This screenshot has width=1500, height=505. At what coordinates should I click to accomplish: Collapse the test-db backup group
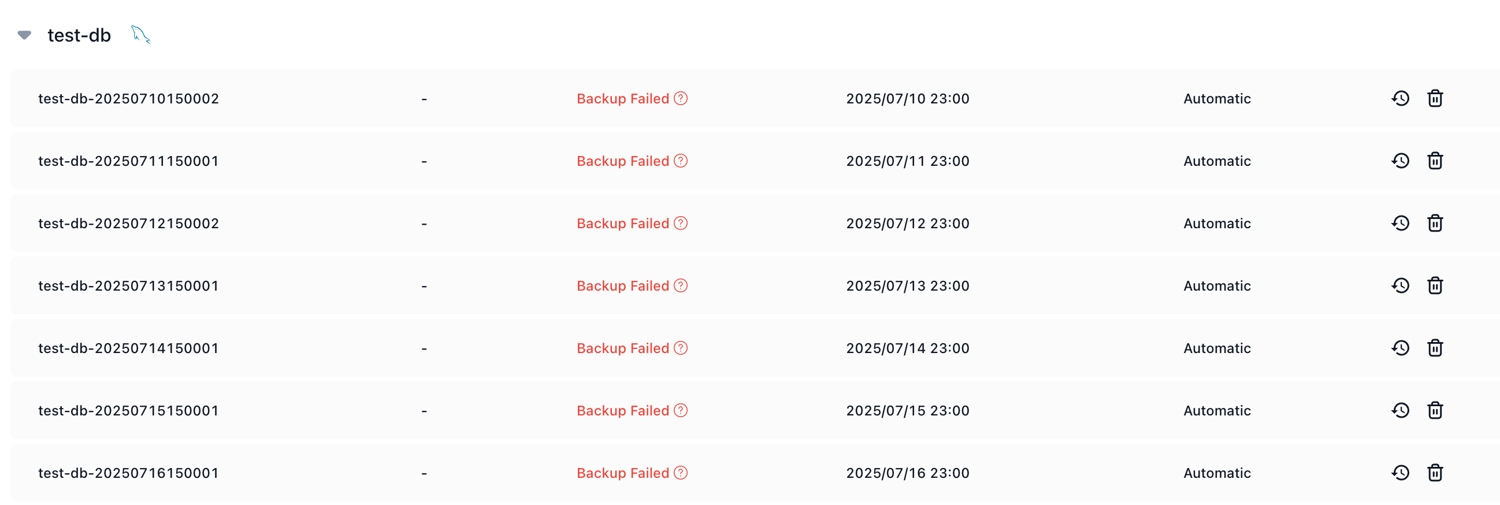pos(24,35)
